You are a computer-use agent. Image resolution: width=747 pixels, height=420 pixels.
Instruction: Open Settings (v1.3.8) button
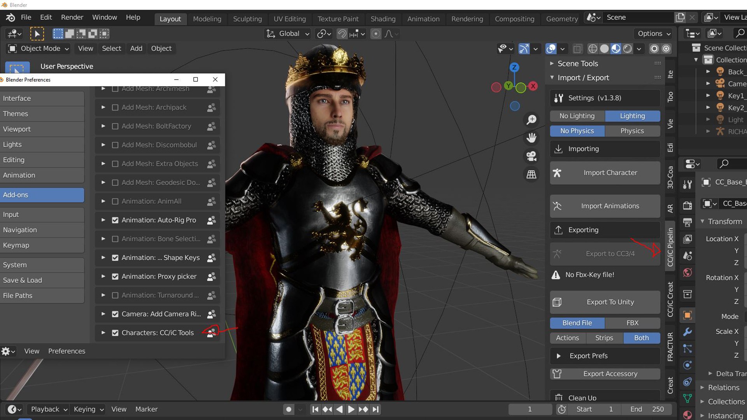(x=605, y=98)
